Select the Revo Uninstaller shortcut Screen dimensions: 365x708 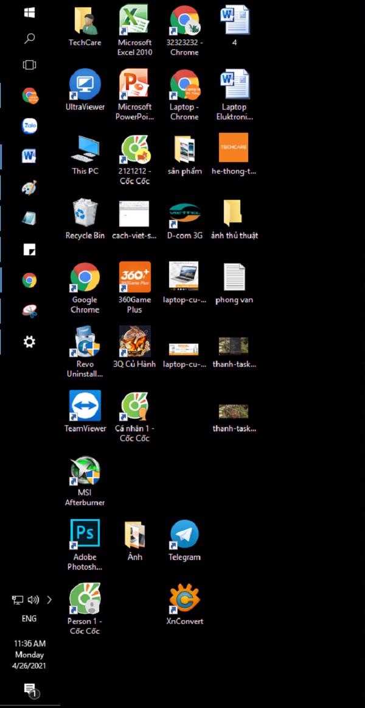coord(85,352)
